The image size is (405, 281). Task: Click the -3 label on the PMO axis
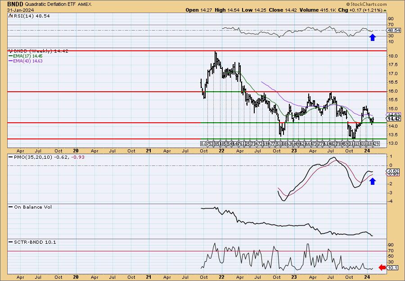point(391,193)
